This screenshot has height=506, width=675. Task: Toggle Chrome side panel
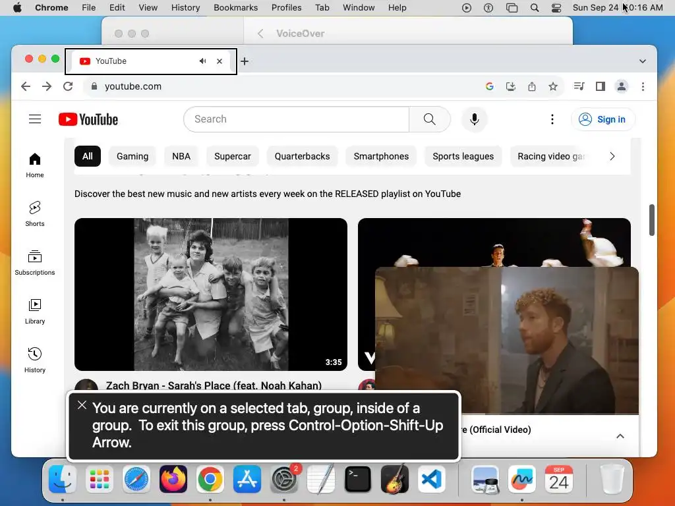click(601, 86)
